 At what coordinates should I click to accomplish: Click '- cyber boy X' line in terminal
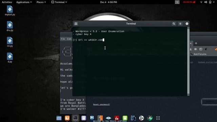point(82,34)
